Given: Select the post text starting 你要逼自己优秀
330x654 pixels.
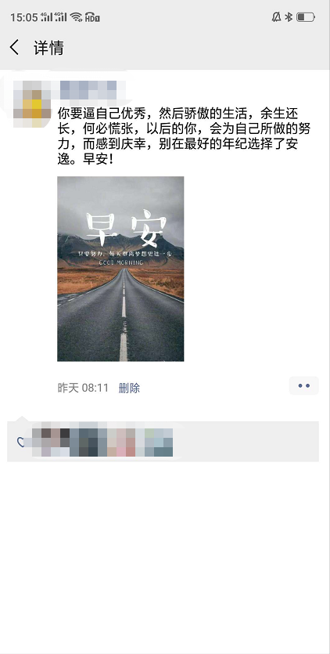Looking at the screenshot, I should pyautogui.click(x=184, y=136).
